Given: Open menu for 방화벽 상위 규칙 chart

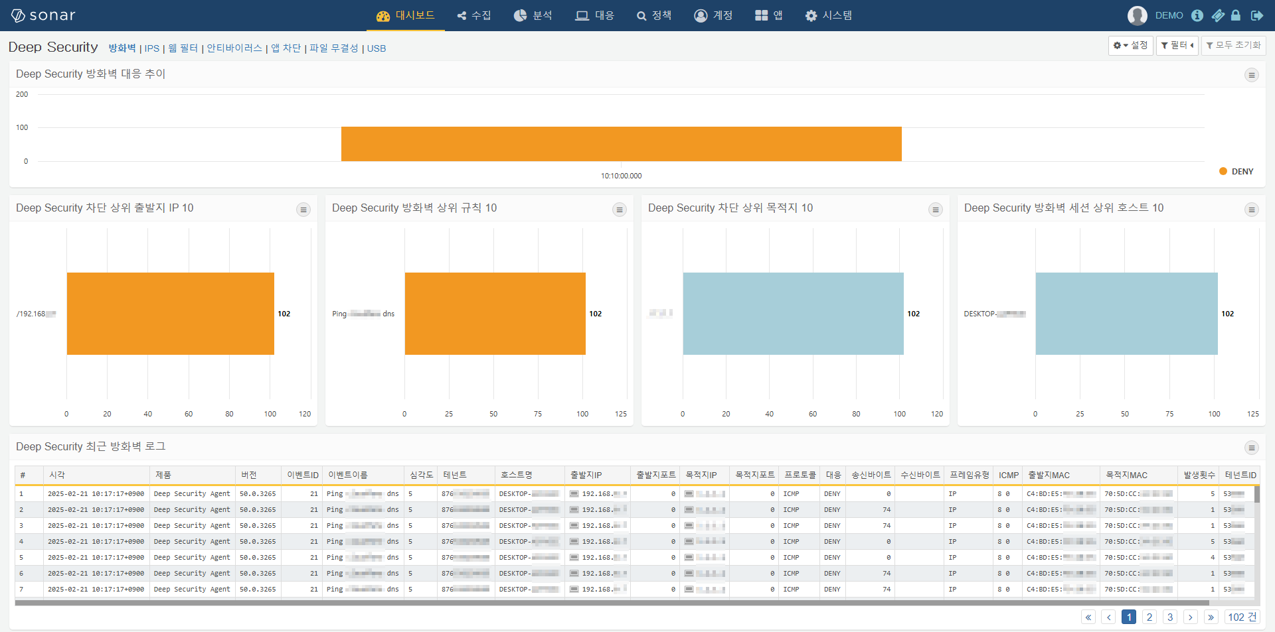Looking at the screenshot, I should 619,210.
